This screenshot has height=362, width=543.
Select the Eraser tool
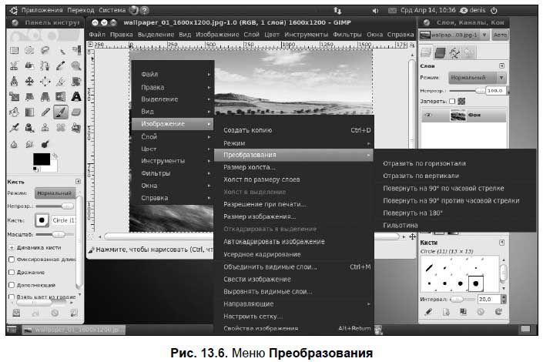point(76,112)
